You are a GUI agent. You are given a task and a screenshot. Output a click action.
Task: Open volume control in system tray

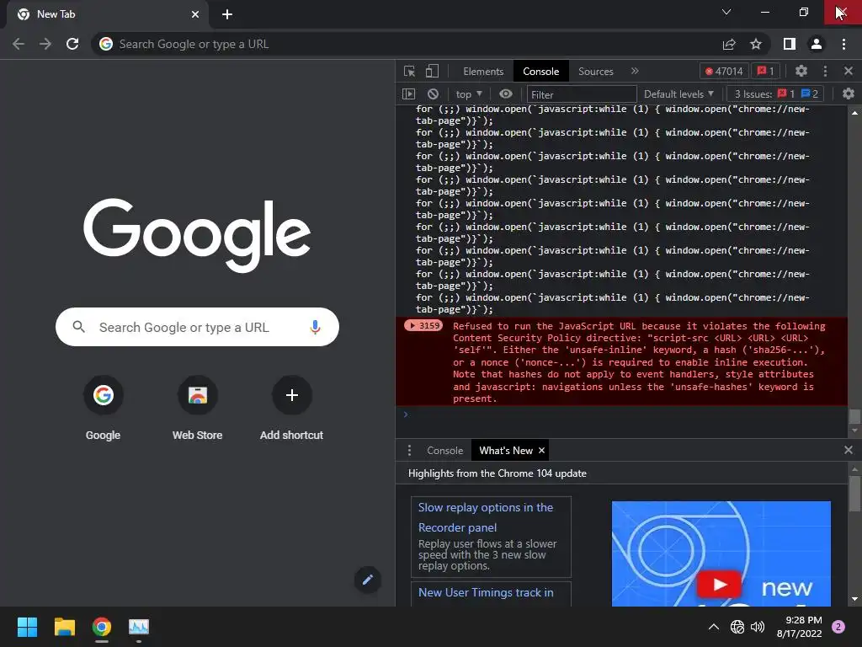pyautogui.click(x=758, y=627)
